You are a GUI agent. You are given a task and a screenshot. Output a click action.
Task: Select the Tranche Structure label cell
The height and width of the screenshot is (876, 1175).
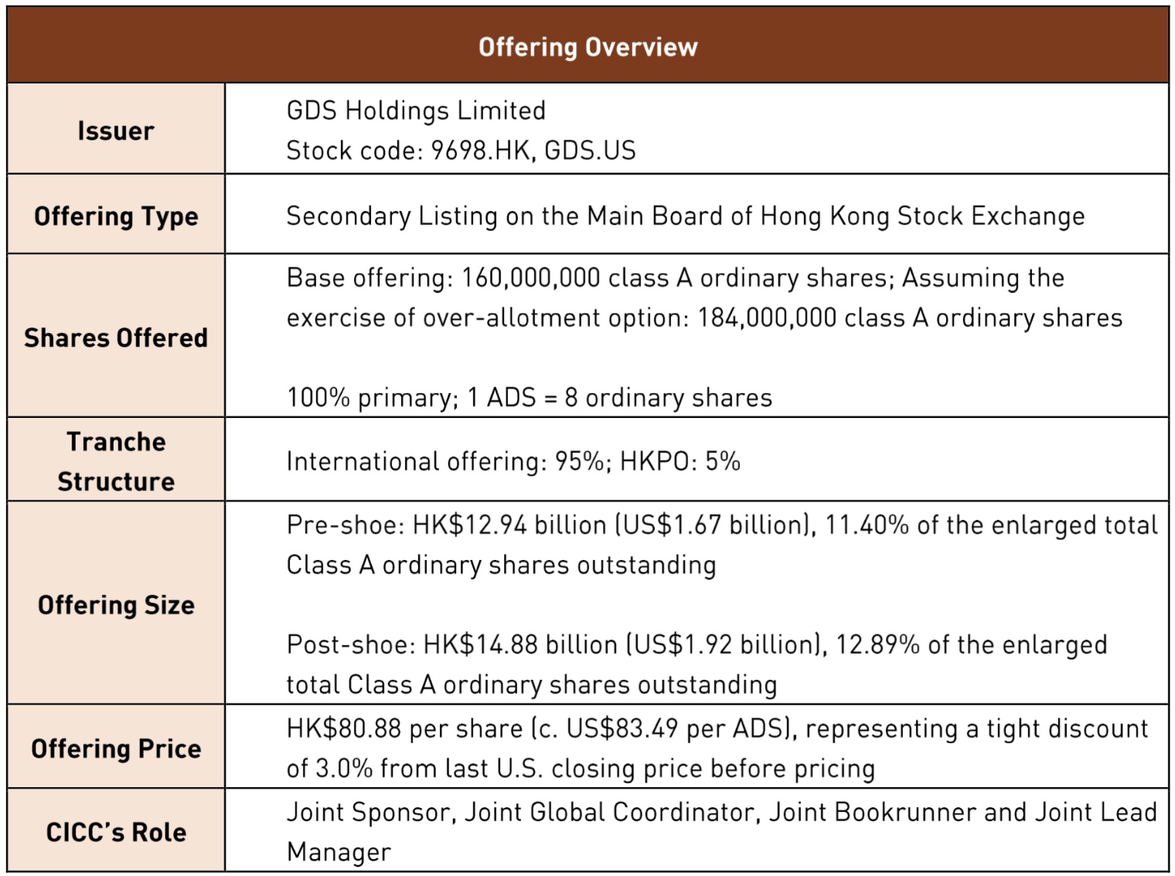coord(116,461)
